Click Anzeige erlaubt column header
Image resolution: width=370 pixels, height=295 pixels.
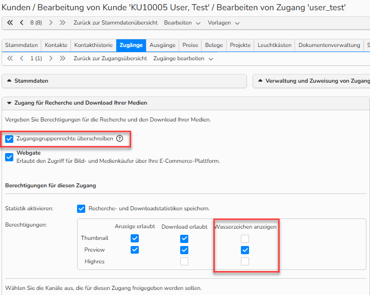point(135,227)
